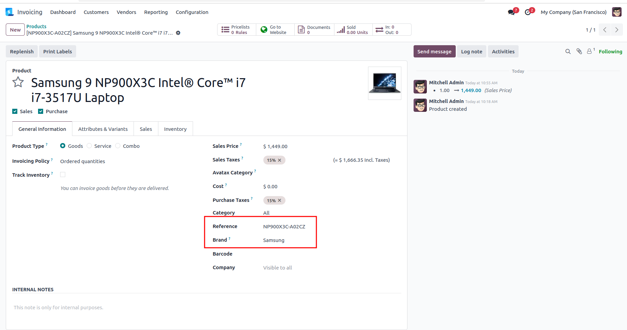Select Goods product type
Image resolution: width=627 pixels, height=330 pixels.
[x=63, y=146]
